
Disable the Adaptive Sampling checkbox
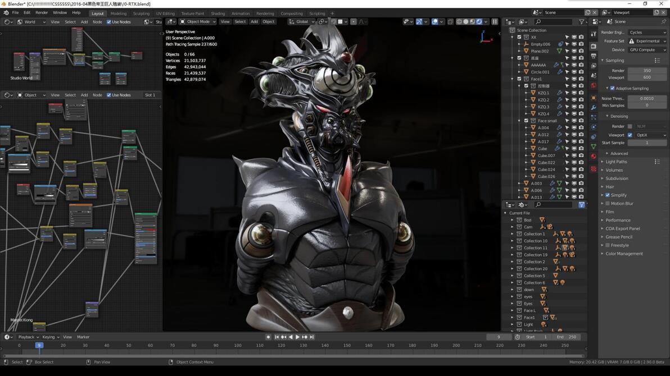(612, 88)
